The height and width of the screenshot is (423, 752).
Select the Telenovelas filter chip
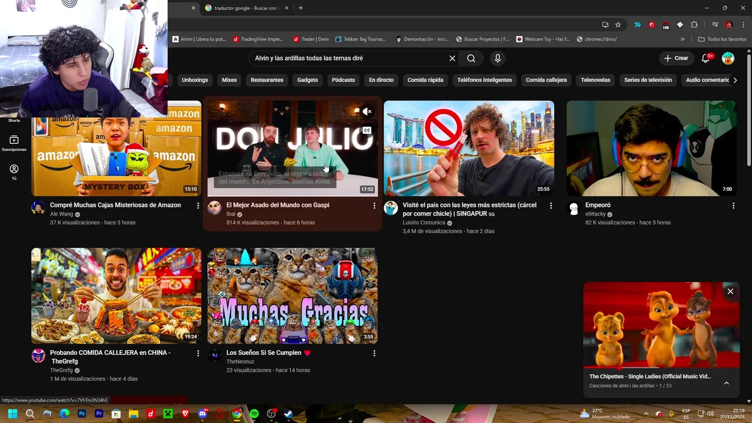click(596, 80)
